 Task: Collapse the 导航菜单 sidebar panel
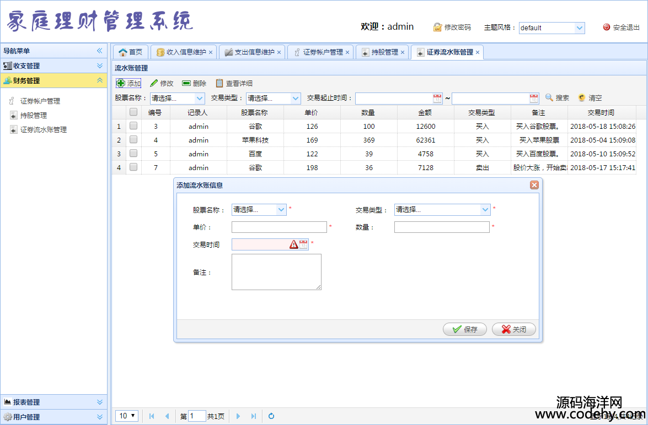[100, 51]
